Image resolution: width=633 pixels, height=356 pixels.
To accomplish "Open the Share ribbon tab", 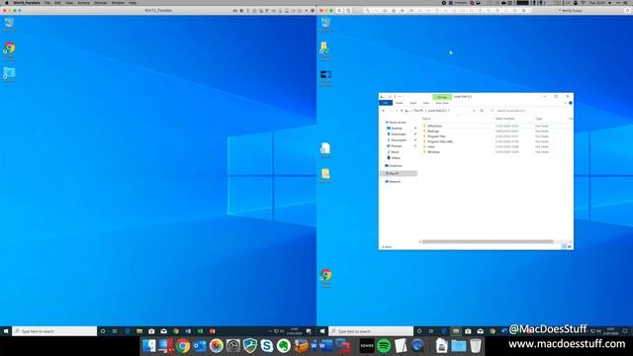I will click(412, 103).
